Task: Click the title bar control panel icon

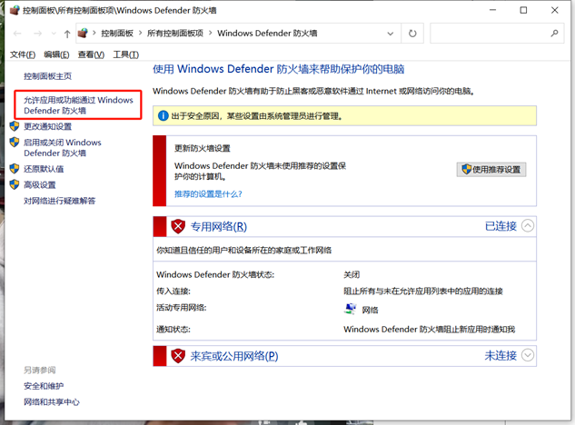Action: (15, 10)
